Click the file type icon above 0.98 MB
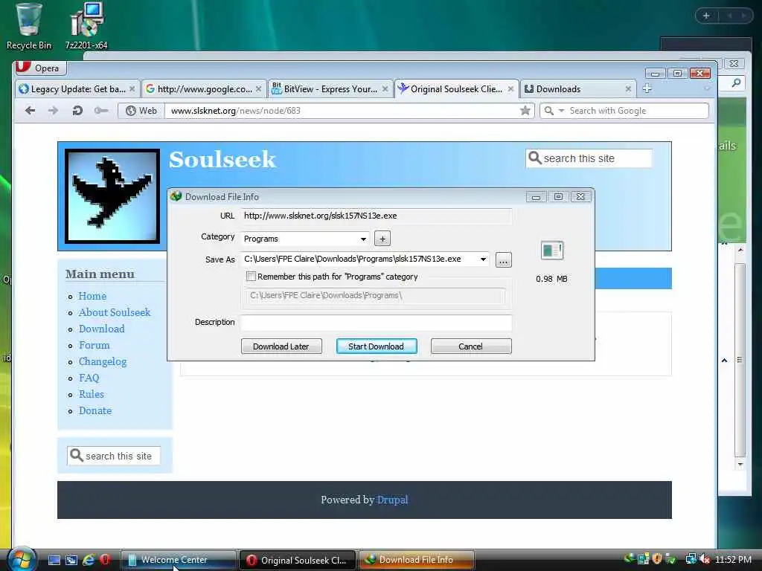This screenshot has width=762, height=571. tap(552, 251)
